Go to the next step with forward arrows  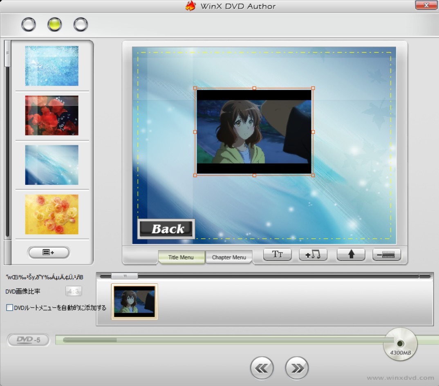pos(297,368)
